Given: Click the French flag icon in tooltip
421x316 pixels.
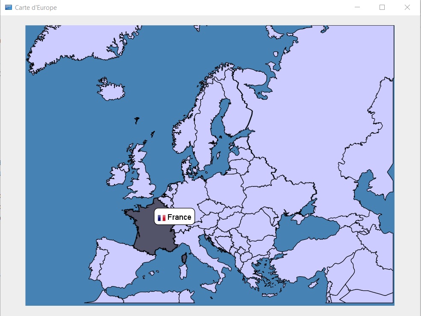Looking at the screenshot, I should (x=162, y=218).
